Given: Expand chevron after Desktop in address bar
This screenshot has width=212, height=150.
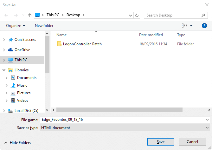Looking at the screenshot, I should click(x=84, y=15).
